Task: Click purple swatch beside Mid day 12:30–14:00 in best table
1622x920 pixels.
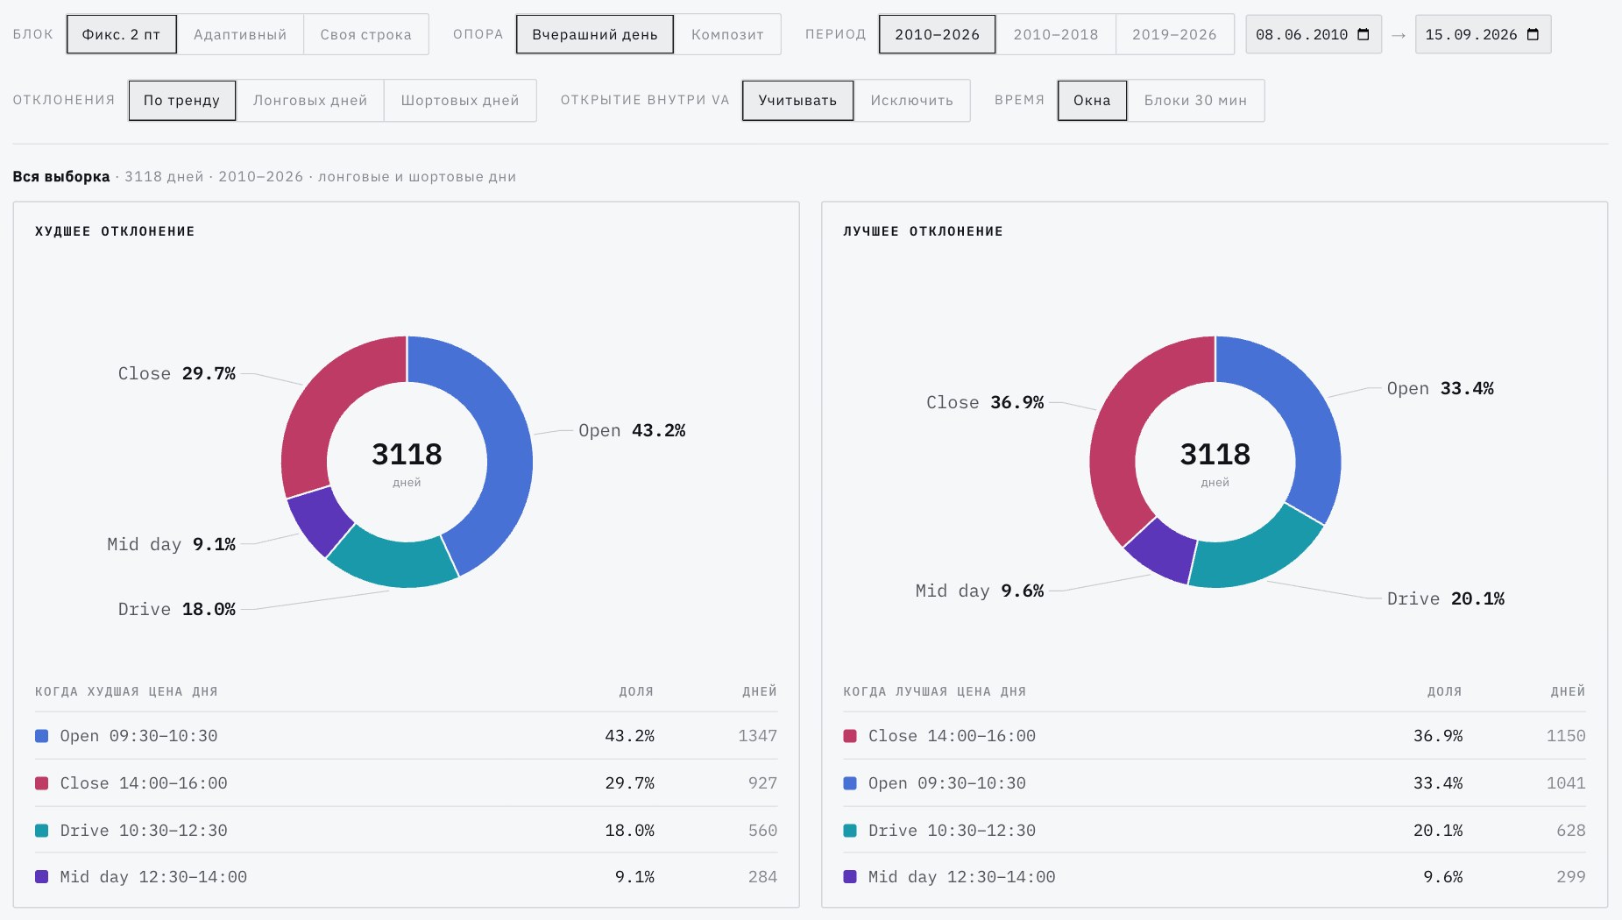Action: click(x=850, y=877)
